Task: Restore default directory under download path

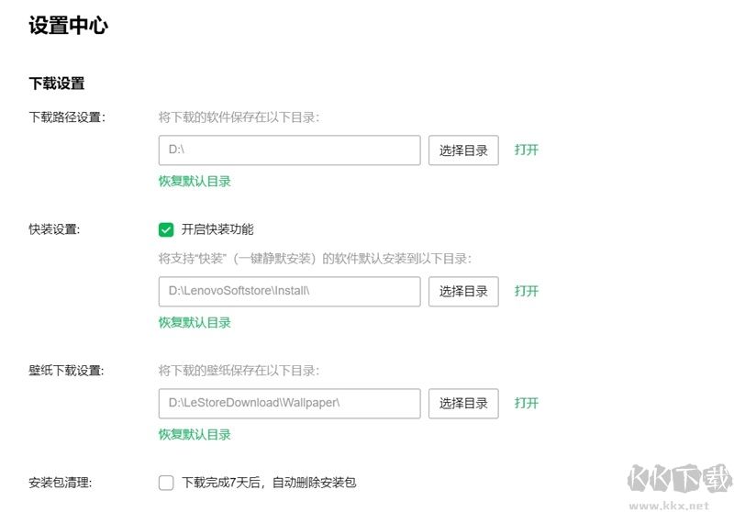Action: (195, 182)
